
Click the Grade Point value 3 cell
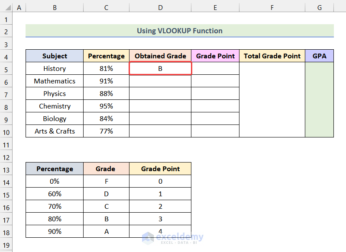(x=160, y=219)
